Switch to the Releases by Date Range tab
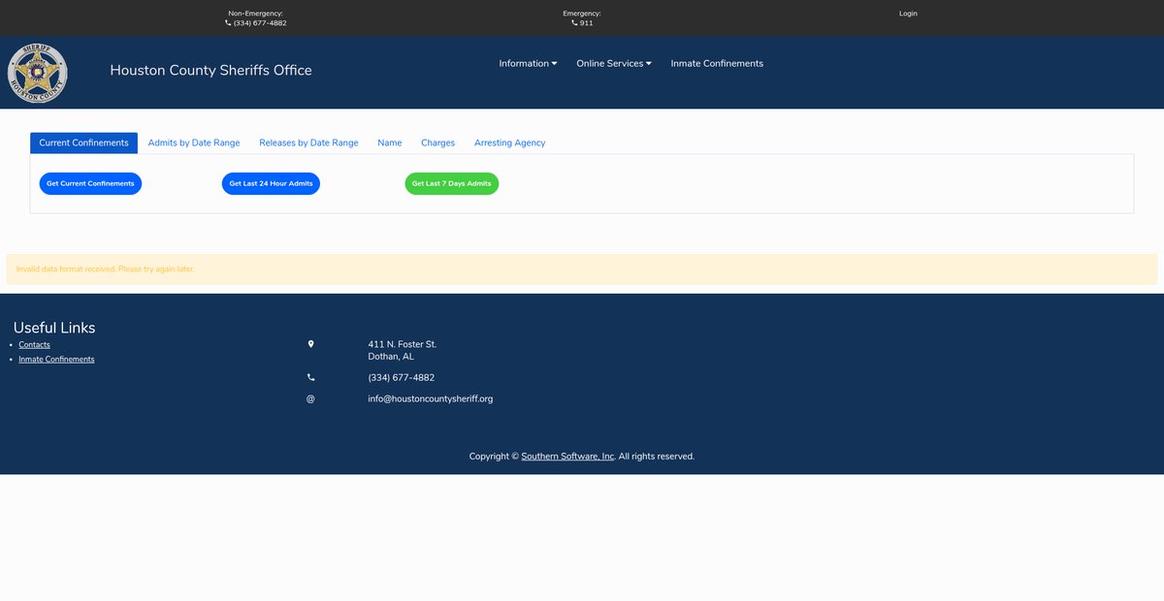The width and height of the screenshot is (1164, 601). [308, 142]
